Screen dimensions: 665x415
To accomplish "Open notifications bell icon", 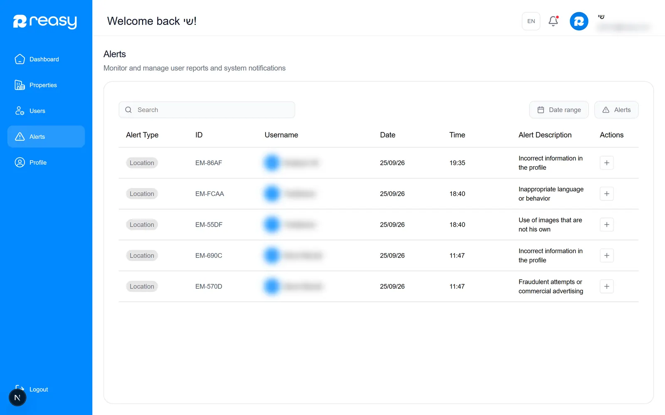I will [x=553, y=21].
